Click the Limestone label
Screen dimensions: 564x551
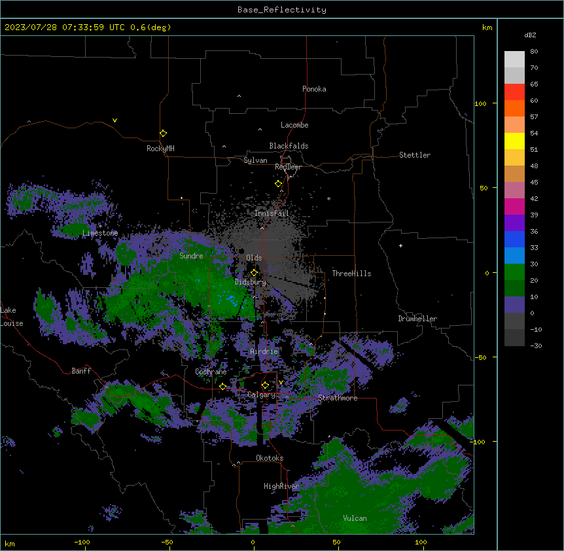pyautogui.click(x=100, y=233)
